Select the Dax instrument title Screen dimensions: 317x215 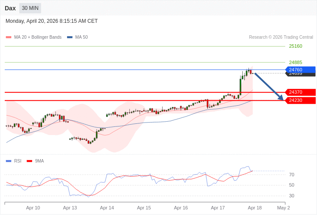10,8
